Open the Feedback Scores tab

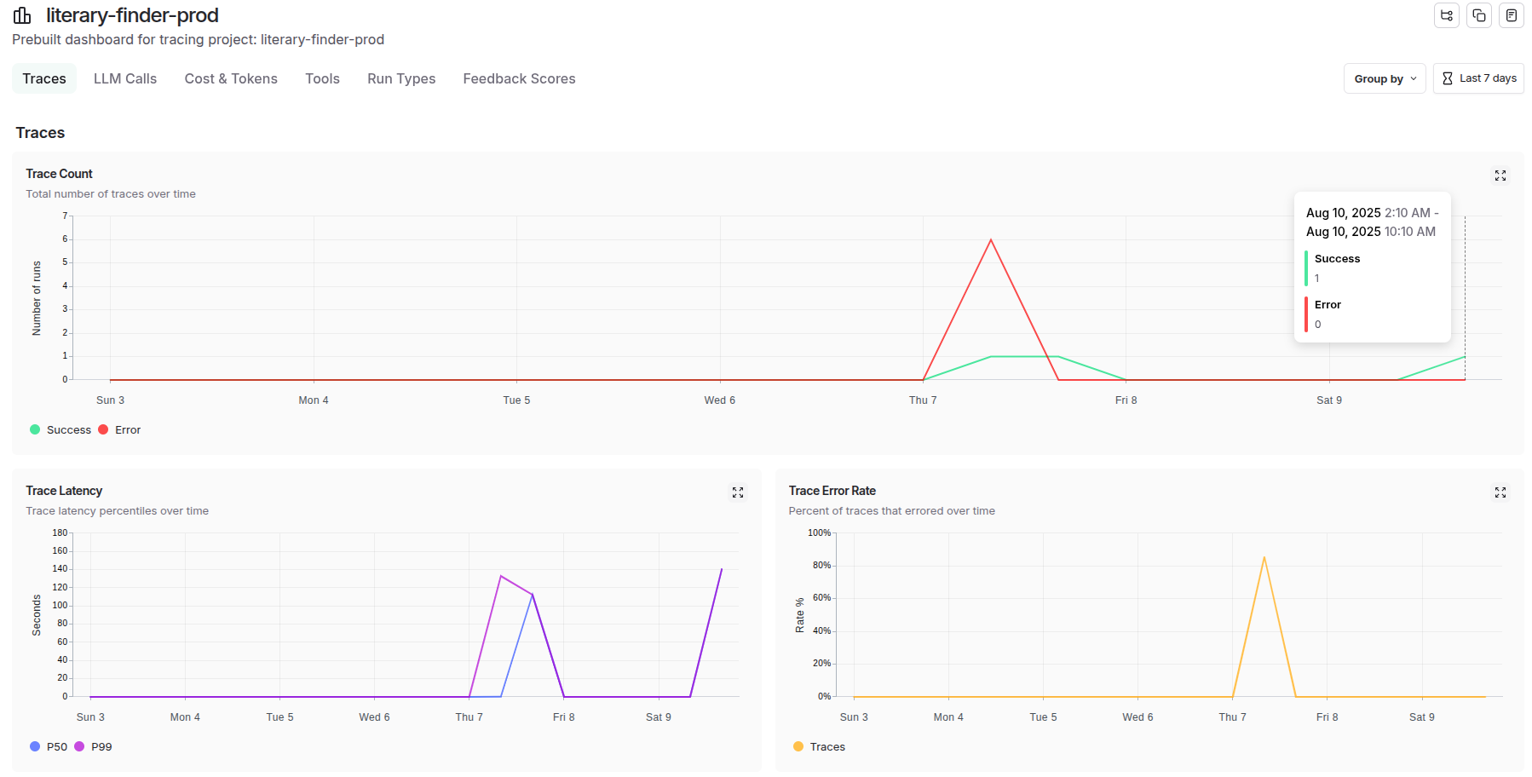point(519,78)
